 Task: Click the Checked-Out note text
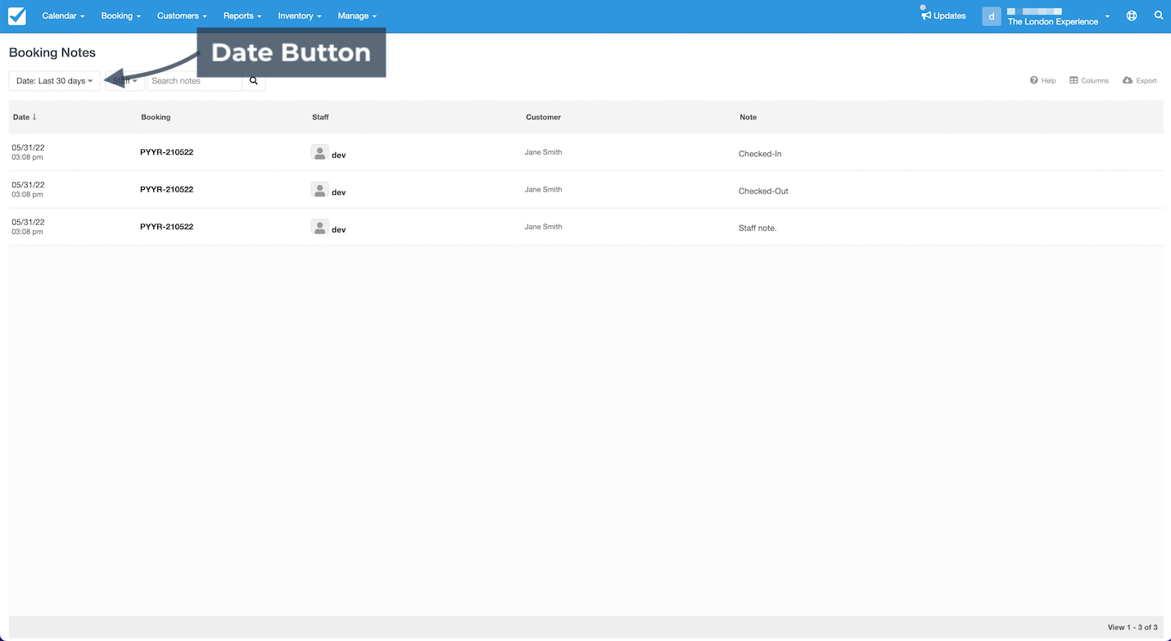coord(763,191)
